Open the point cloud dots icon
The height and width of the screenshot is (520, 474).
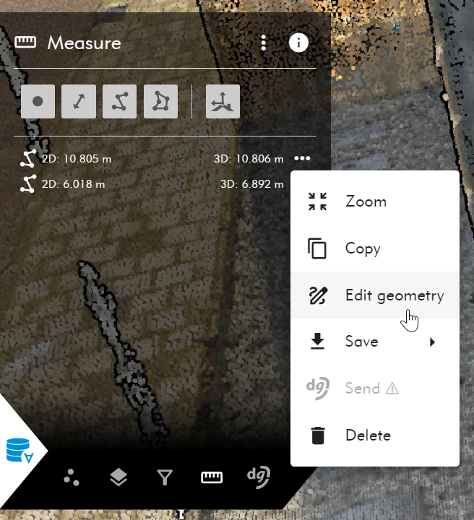pos(72,477)
